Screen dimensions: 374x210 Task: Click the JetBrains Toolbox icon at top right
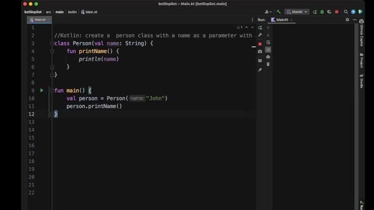click(361, 12)
